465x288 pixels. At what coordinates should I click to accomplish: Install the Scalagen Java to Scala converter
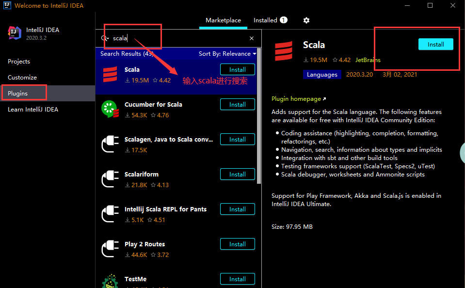tap(237, 140)
